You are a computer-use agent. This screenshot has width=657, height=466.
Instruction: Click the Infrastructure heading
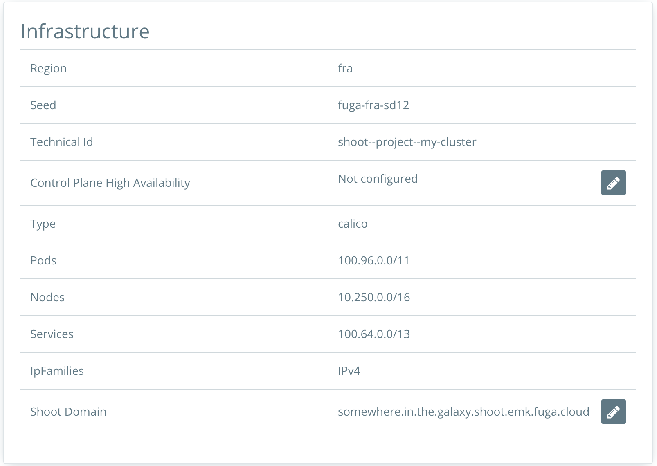click(85, 31)
